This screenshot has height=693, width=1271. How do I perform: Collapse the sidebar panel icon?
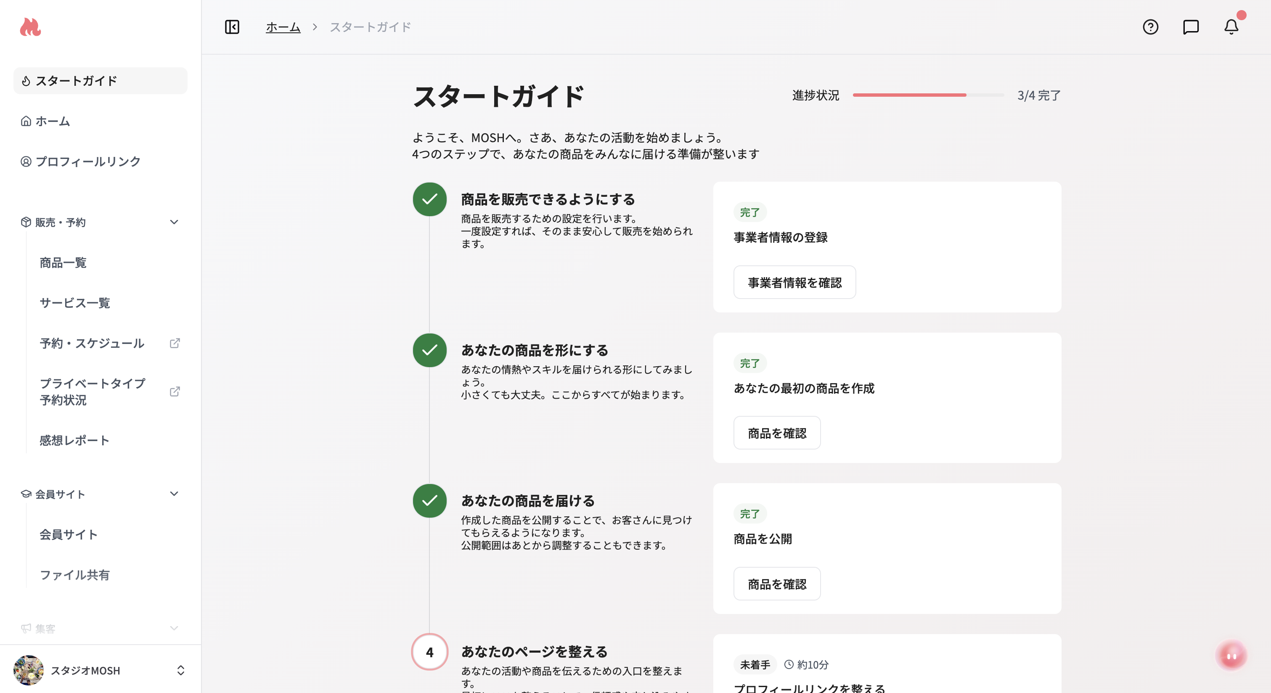click(232, 27)
